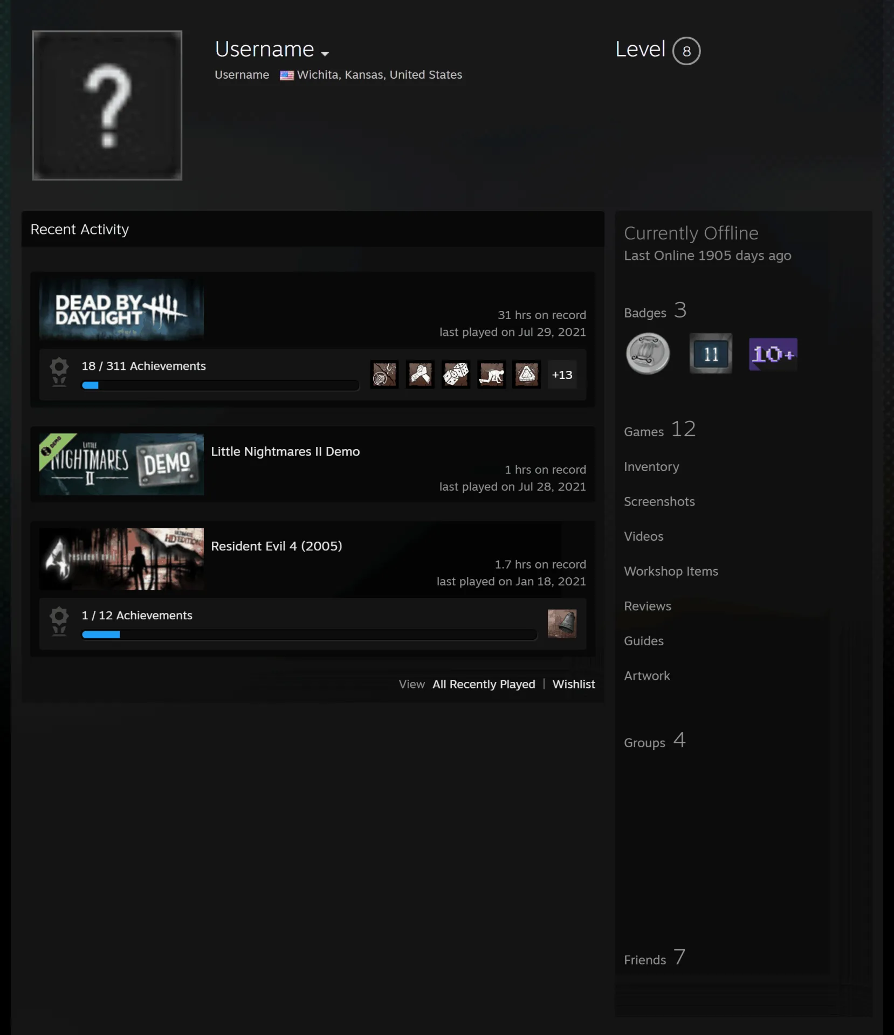894x1035 pixels.
Task: Open the Reviews page
Action: click(648, 606)
